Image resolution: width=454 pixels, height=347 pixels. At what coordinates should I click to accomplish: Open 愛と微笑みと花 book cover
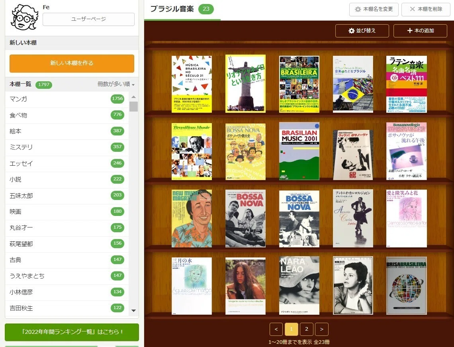[x=407, y=219]
